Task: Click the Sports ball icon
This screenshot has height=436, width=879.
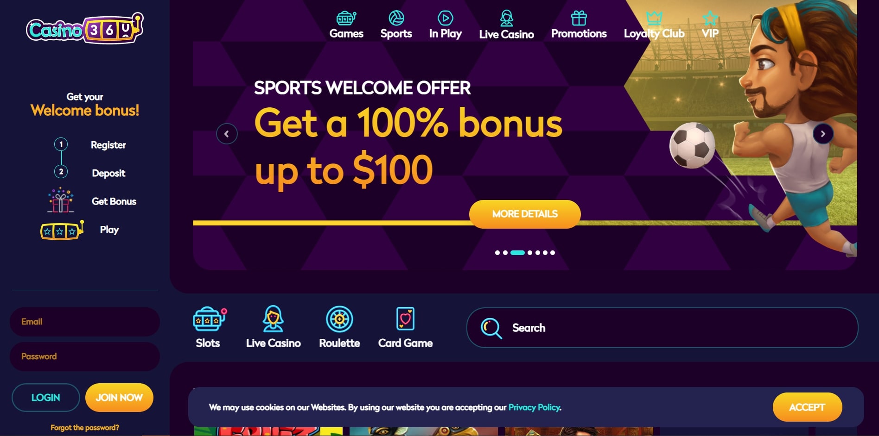Action: coord(396,18)
